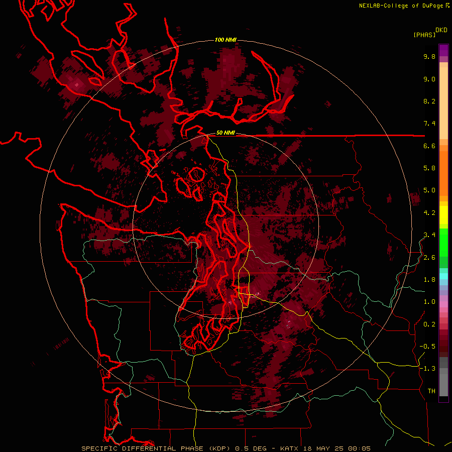Select the -1.3 color scale value
The height and width of the screenshot is (452, 452).
427,369
